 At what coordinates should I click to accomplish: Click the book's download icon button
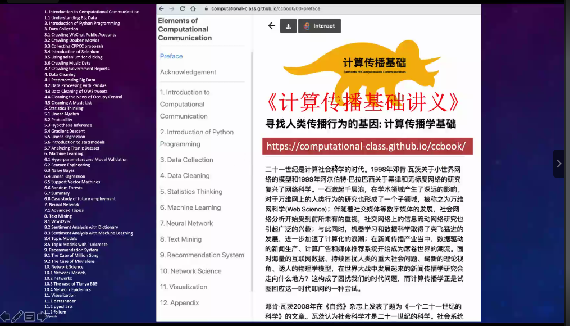pyautogui.click(x=288, y=26)
